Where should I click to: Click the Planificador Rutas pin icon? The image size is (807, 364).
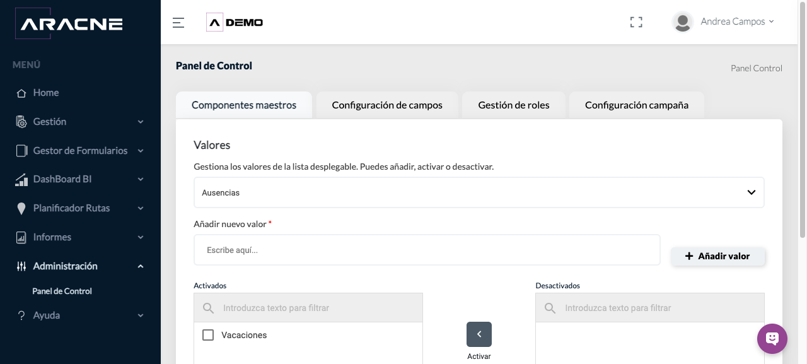[21, 209]
